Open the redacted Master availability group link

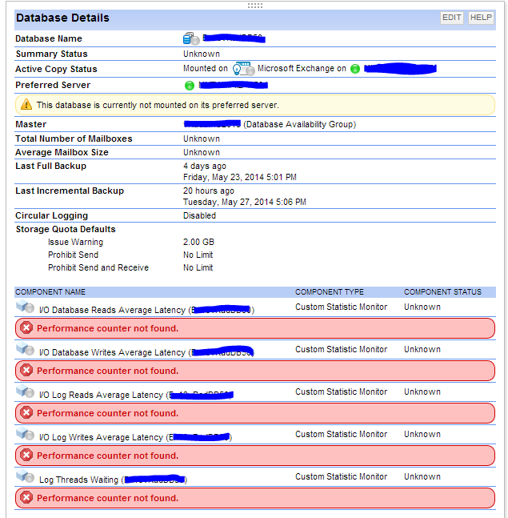[x=212, y=124]
